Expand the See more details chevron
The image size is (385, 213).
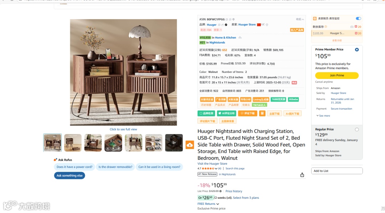point(323,116)
